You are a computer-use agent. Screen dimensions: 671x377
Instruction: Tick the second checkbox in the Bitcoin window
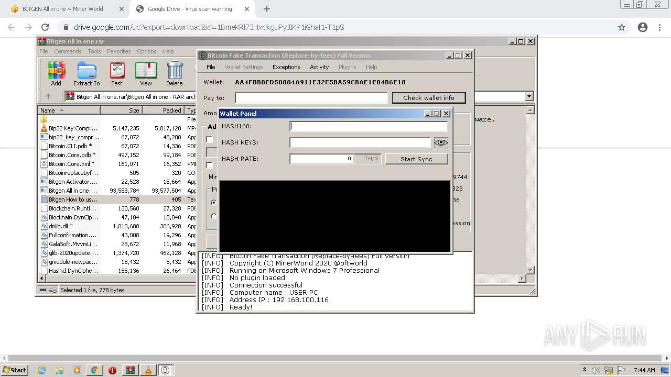coord(209,165)
